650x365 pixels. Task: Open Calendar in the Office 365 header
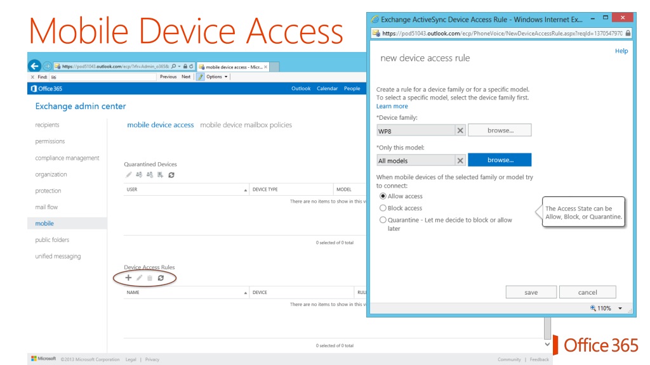pos(327,89)
